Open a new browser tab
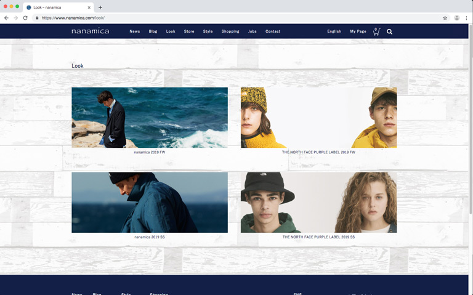 click(x=100, y=7)
